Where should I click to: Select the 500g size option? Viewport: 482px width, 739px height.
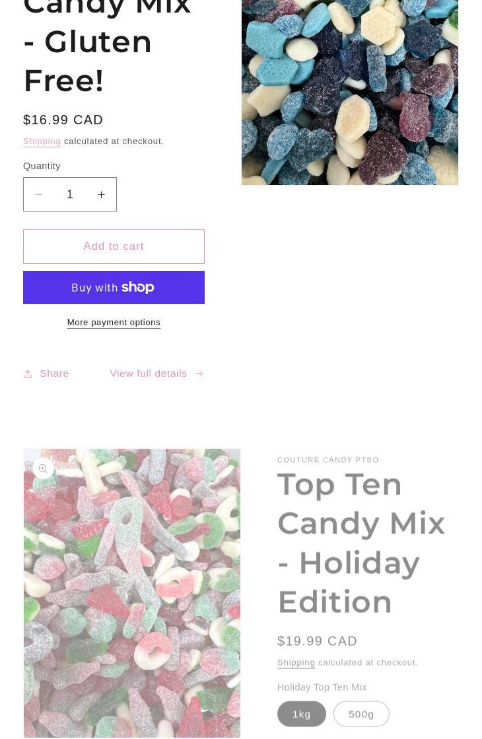(x=362, y=714)
